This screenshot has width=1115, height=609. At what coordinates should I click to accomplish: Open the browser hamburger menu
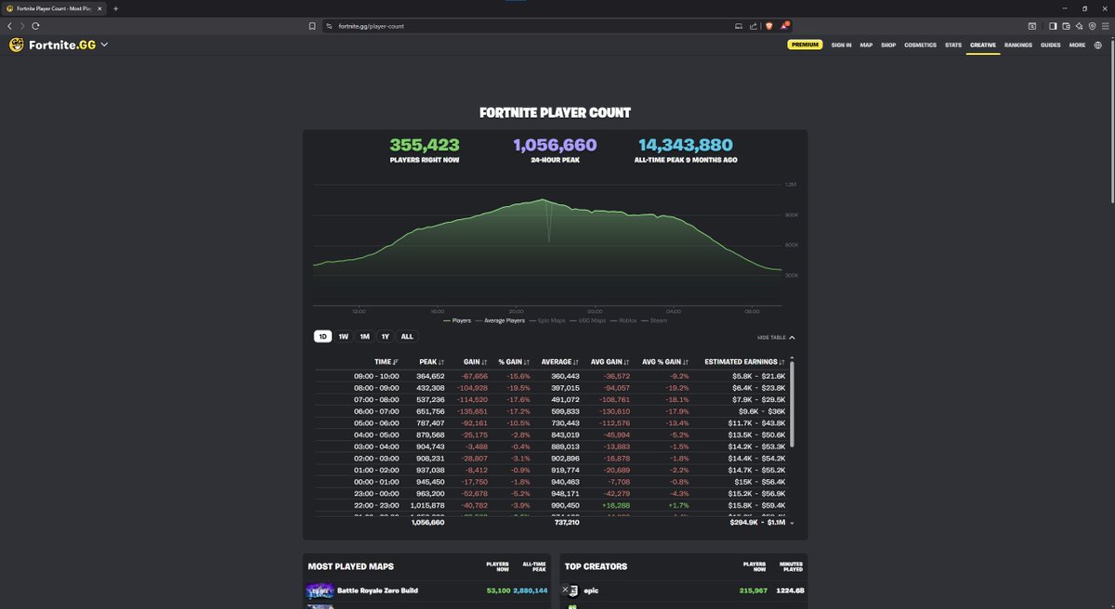tap(1106, 26)
